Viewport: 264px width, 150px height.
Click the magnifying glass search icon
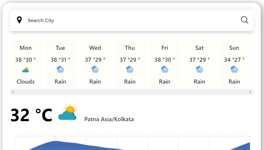coord(245,20)
